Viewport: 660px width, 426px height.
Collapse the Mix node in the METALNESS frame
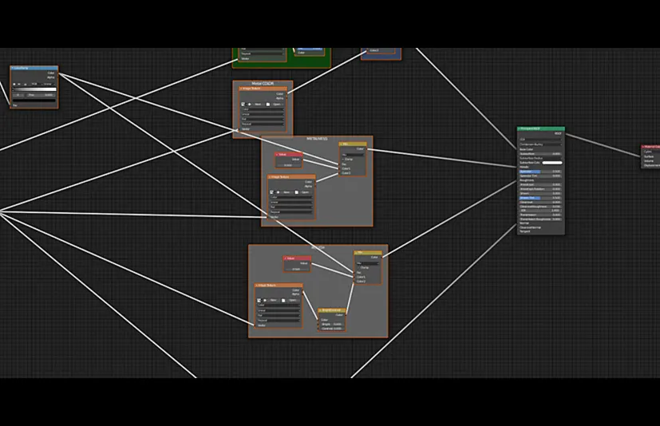tap(341, 144)
